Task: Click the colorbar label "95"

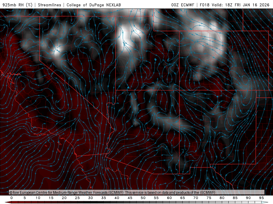Action: [261, 198]
